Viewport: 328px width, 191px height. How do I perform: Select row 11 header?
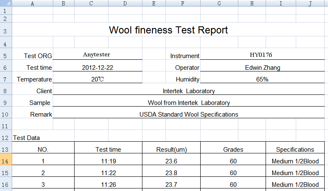pyautogui.click(x=5, y=125)
